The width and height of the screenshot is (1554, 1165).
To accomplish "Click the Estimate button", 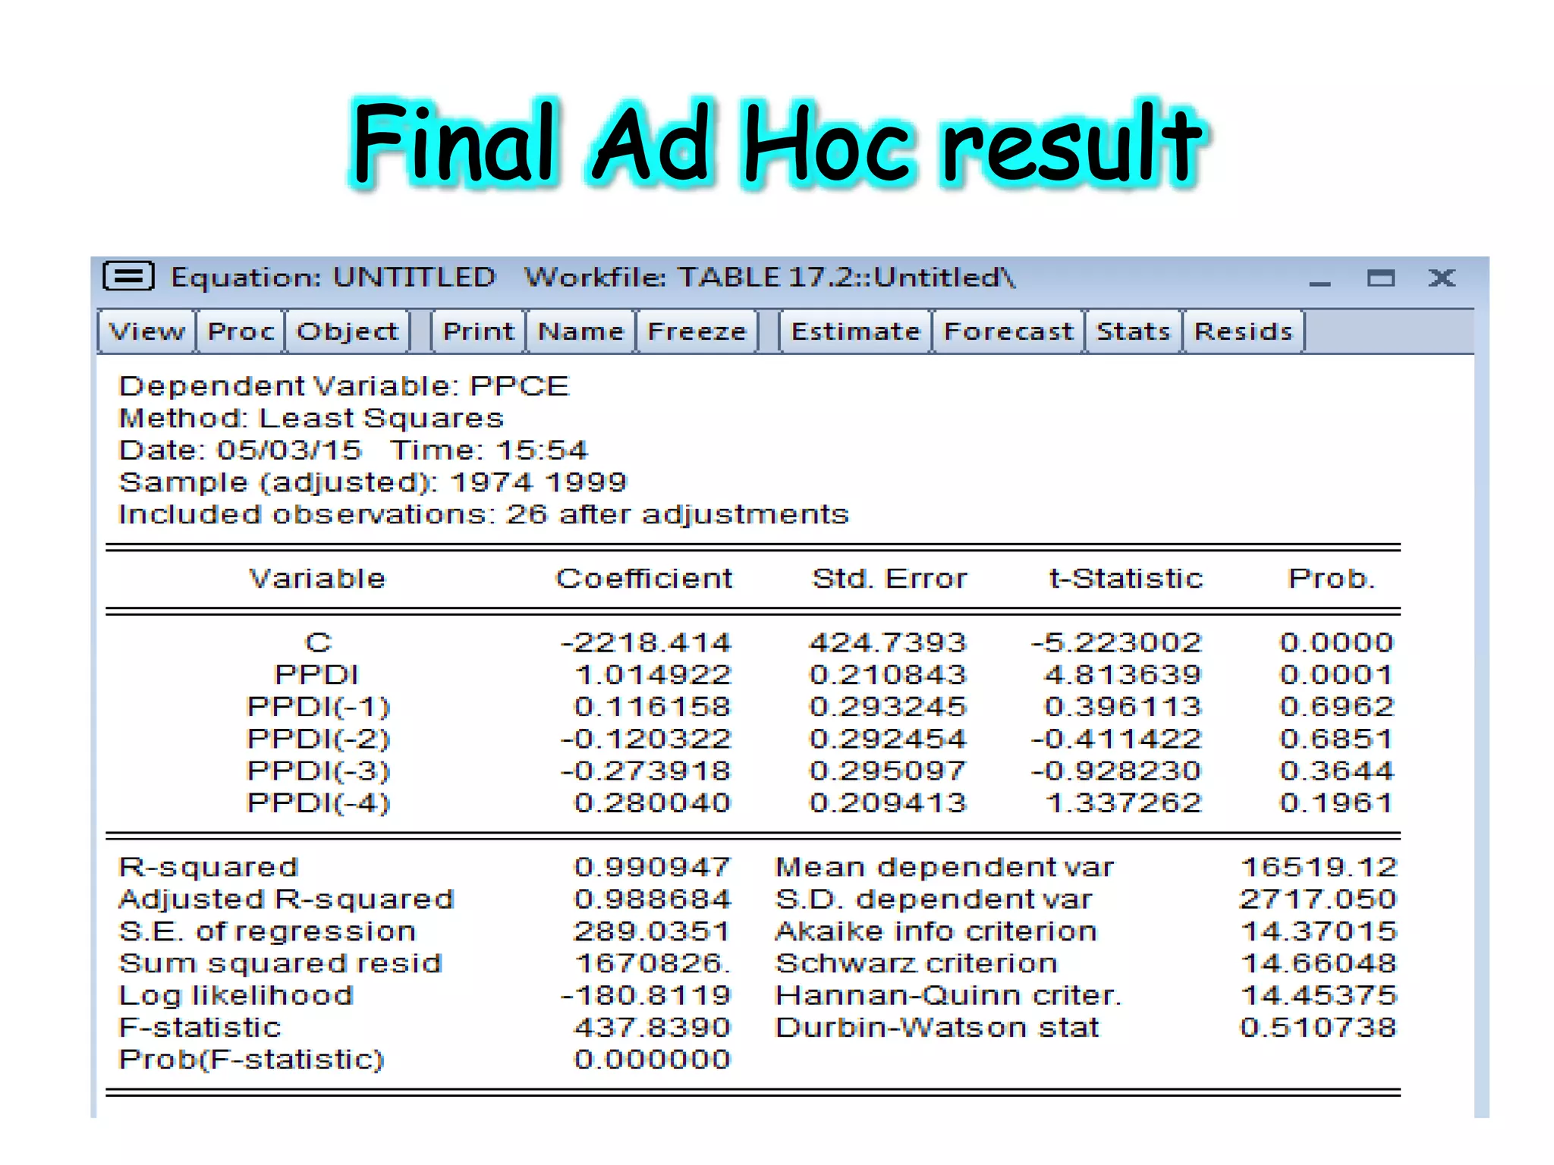I will point(855,331).
